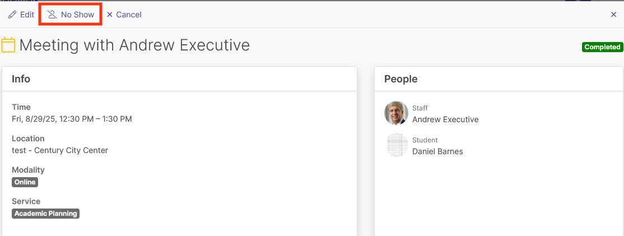Mark the meeting as No Show

coord(71,15)
